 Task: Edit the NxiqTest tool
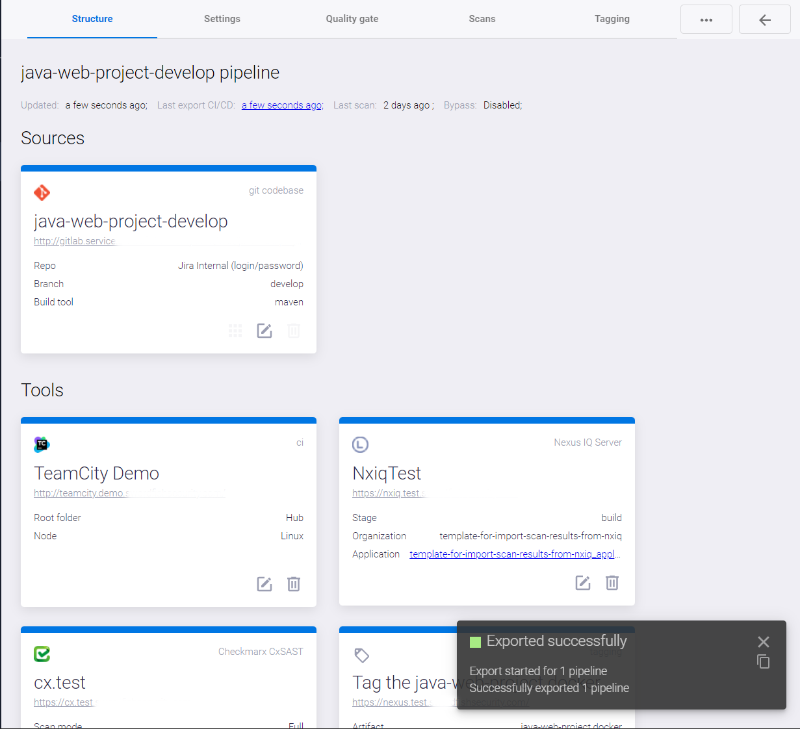click(x=583, y=583)
